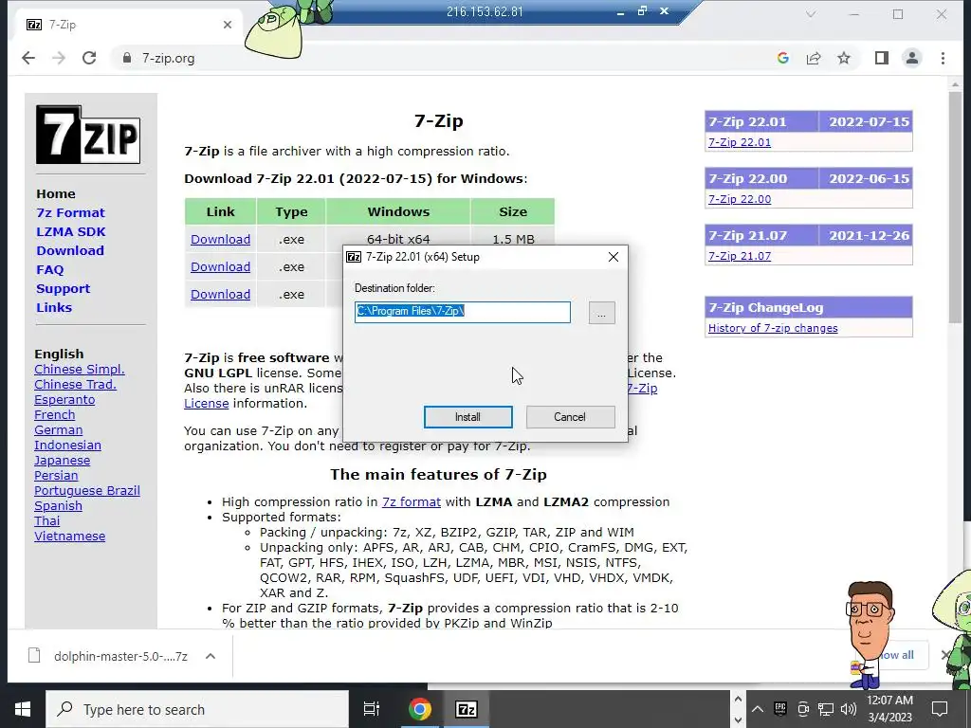
Task: Open the LZMA SDK sidebar link
Action: 70,231
